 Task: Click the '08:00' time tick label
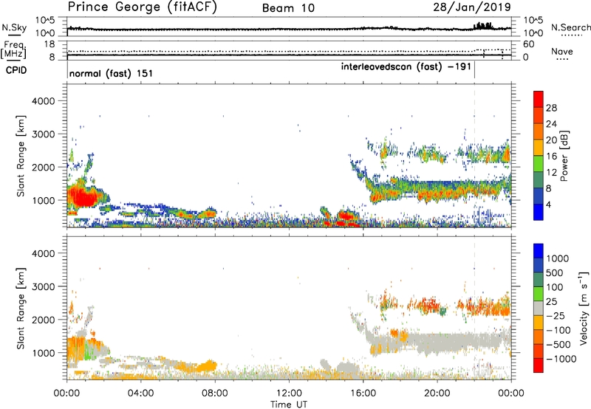point(215,393)
